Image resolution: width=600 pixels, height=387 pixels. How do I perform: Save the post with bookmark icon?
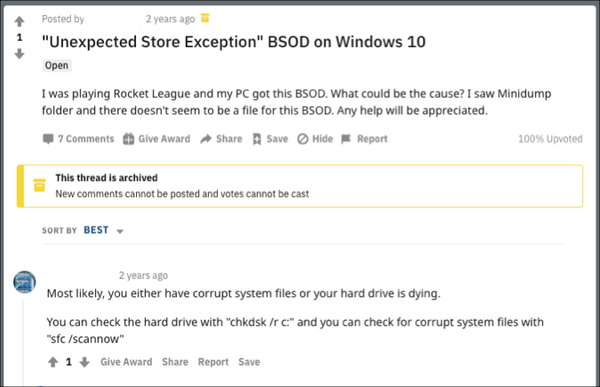click(270, 138)
